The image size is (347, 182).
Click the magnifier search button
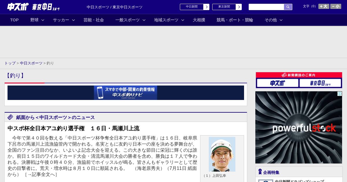click(288, 7)
